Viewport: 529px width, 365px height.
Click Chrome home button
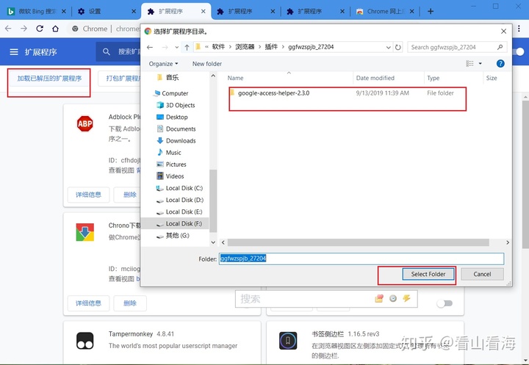[55, 29]
